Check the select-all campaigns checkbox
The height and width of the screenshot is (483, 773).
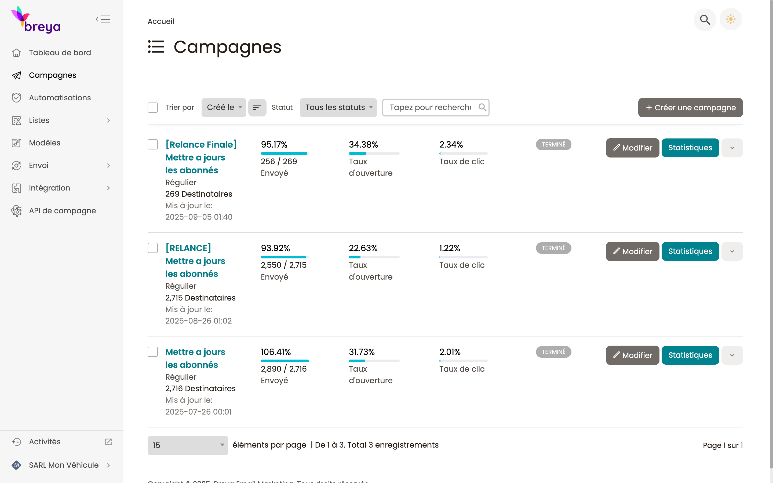click(x=153, y=107)
